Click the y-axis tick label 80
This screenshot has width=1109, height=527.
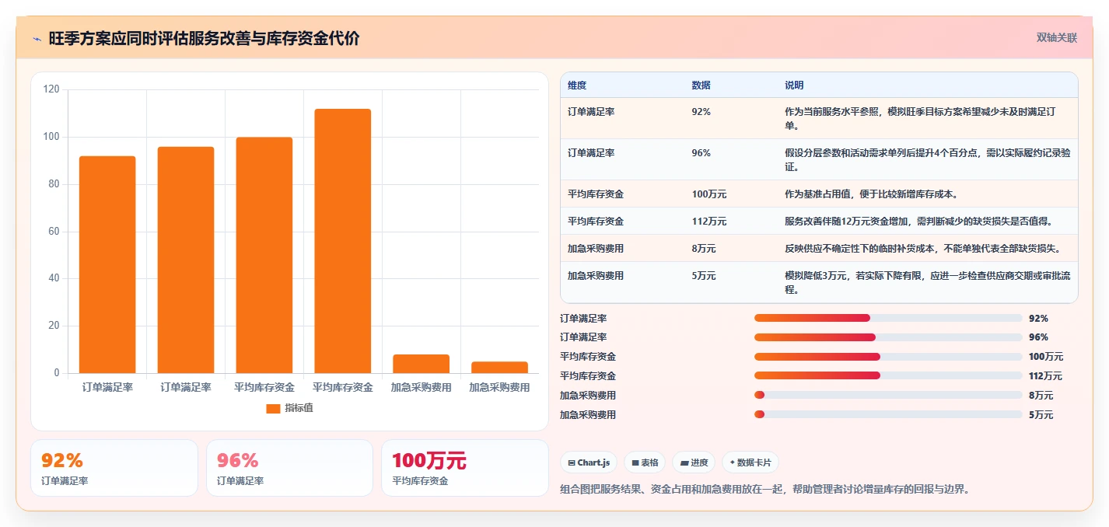54,184
